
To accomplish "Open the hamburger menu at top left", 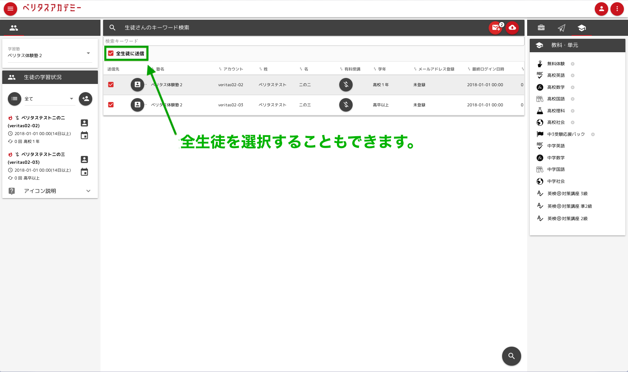I will tap(10, 9).
